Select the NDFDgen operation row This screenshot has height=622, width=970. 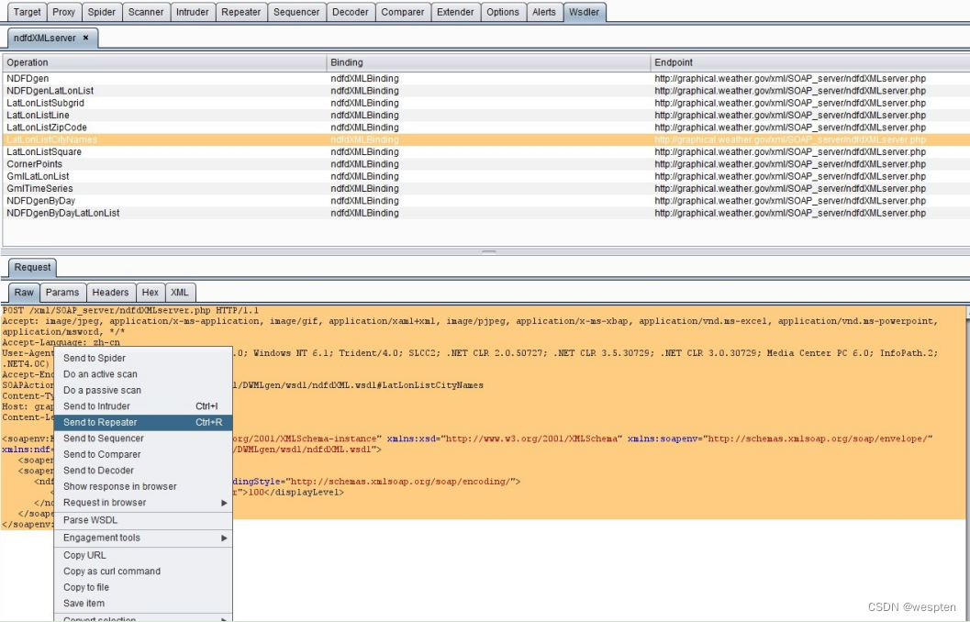28,79
